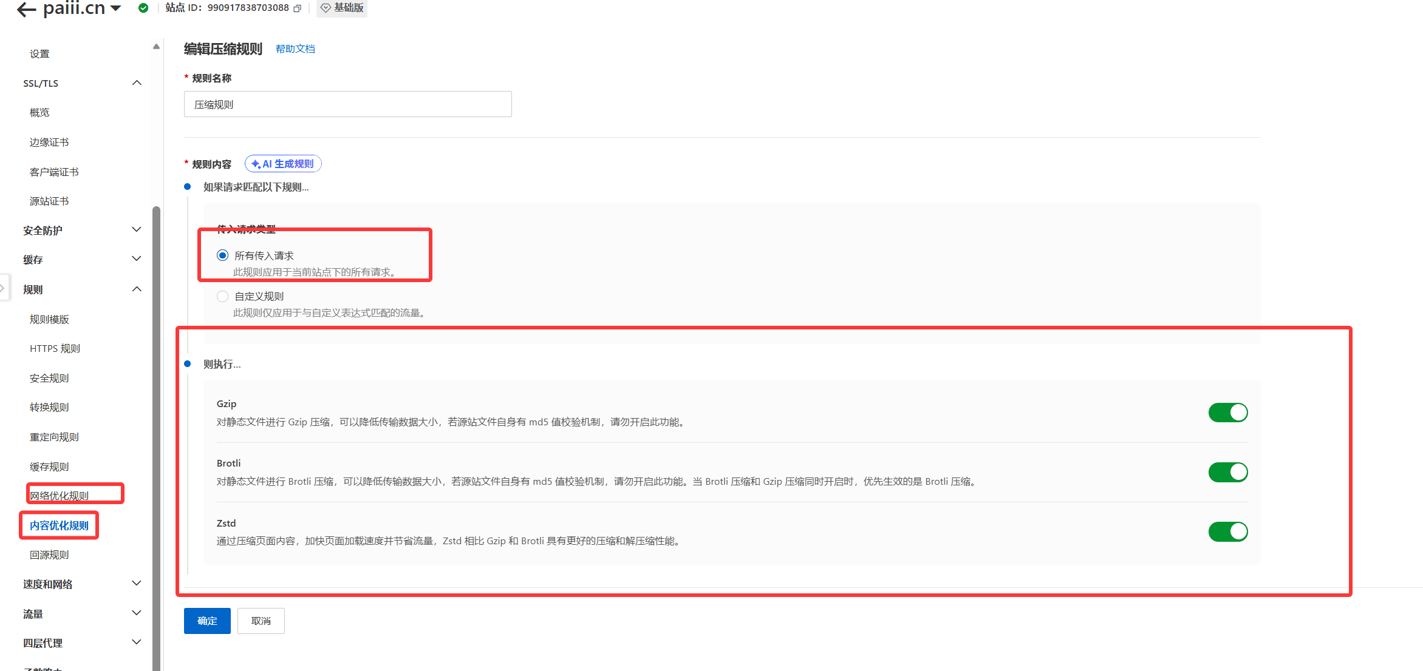Click the back arrow beside paiii.cn
The width and height of the screenshot is (1423, 671).
(26, 9)
